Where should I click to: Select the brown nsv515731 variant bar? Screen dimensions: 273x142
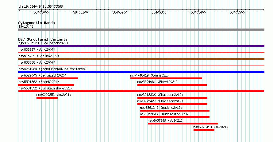[141, 59]
